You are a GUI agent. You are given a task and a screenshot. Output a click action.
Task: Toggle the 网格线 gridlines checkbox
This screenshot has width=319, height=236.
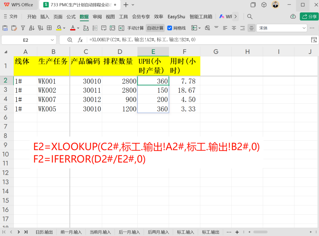tap(169, 28)
